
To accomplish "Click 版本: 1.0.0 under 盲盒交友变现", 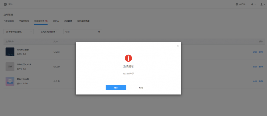I will coord(22,84).
